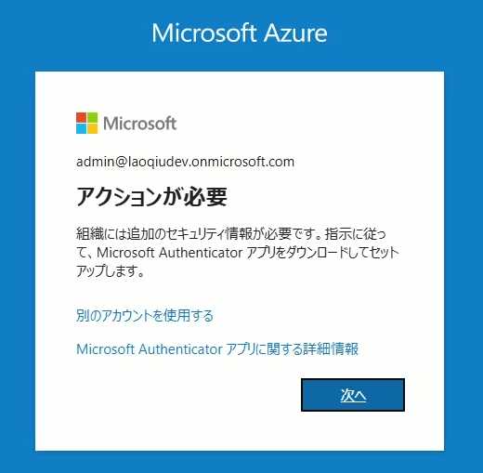This screenshot has height=473, width=483.
Task: Select the word Azure in the header
Action: pyautogui.click(x=295, y=33)
